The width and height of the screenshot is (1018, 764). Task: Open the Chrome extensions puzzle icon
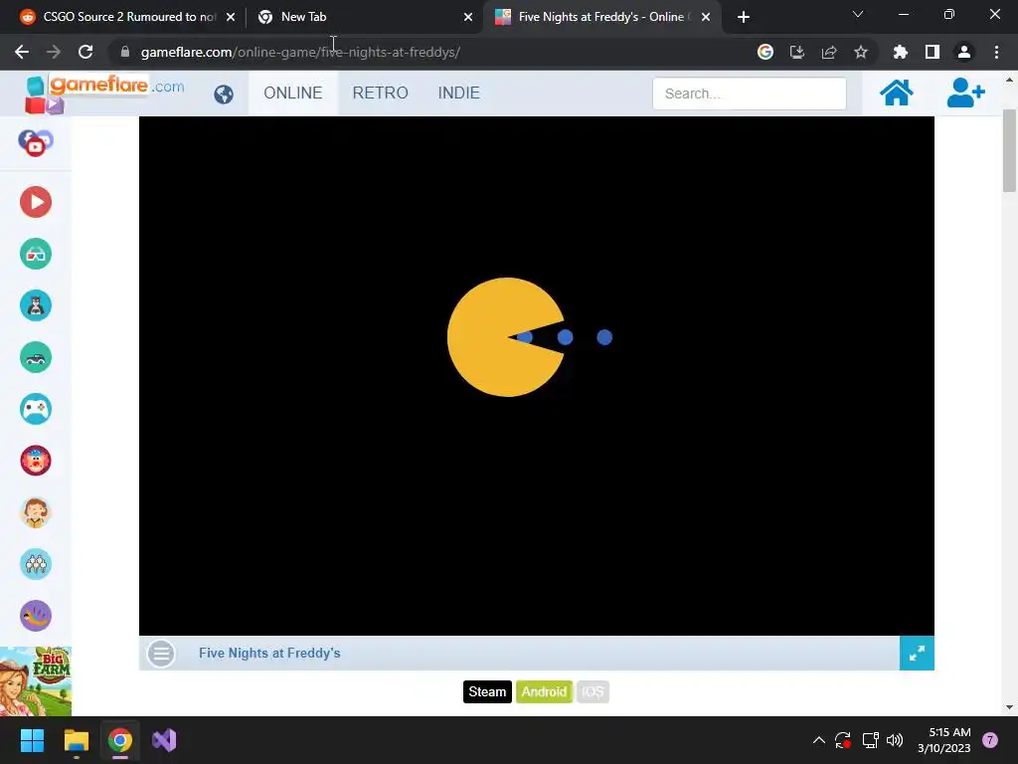coord(901,52)
